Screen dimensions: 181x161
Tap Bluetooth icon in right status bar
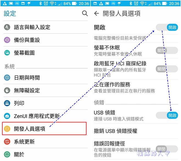pos(131,4)
